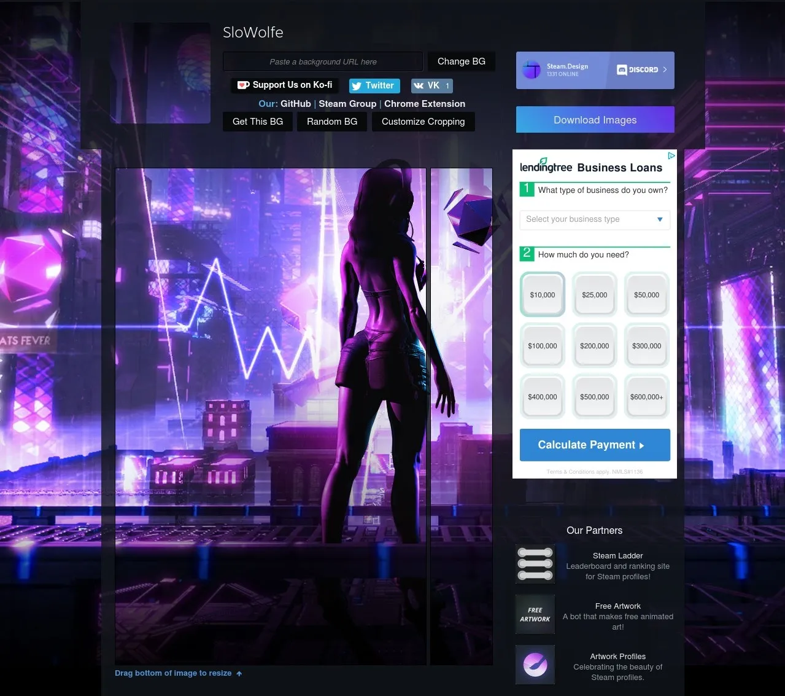
Task: Select the $10,000 loan amount
Action: pyautogui.click(x=543, y=295)
